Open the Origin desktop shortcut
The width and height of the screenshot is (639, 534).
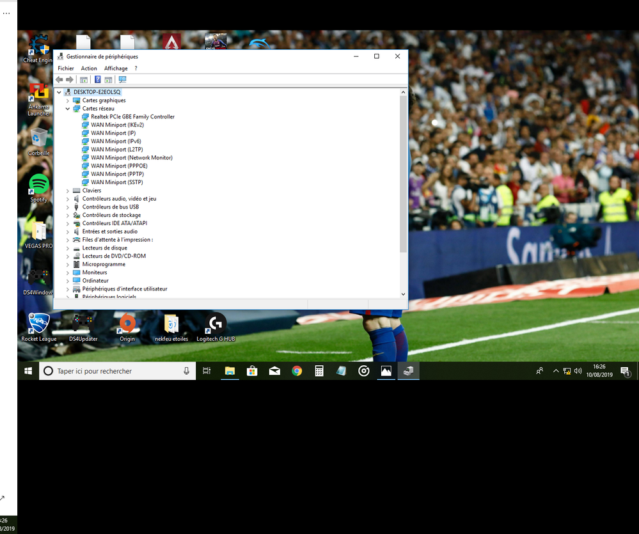[127, 326]
